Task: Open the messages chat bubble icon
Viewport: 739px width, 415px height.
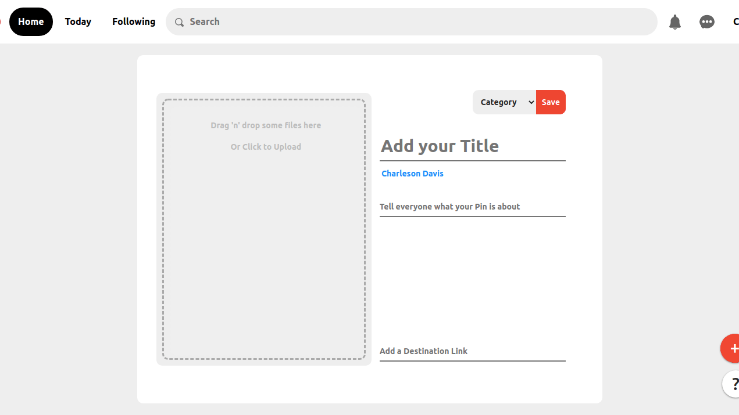Action: 706,22
